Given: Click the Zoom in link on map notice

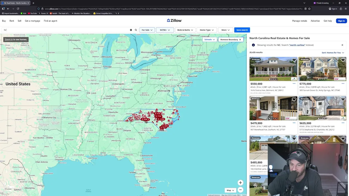Looking at the screenshot, I should pyautogui.click(x=9, y=39).
